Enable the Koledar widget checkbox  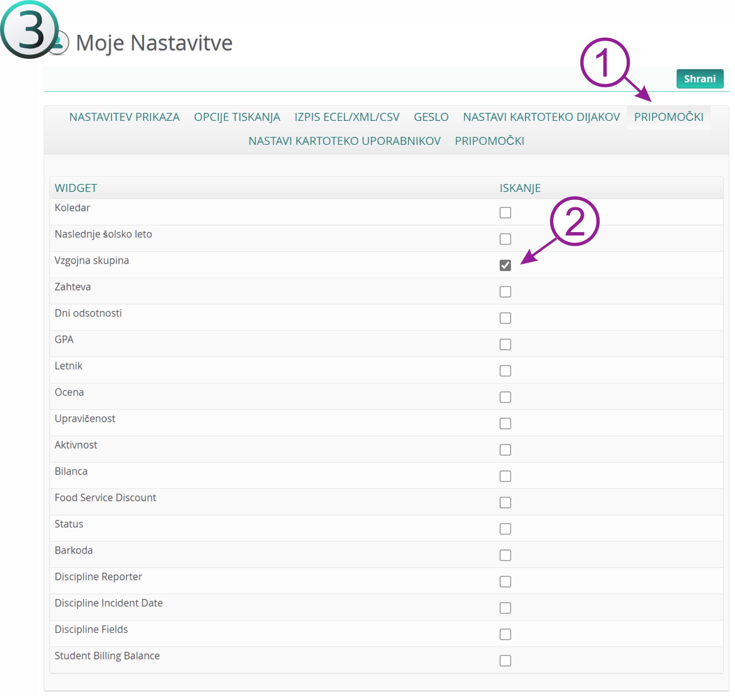coord(505,213)
